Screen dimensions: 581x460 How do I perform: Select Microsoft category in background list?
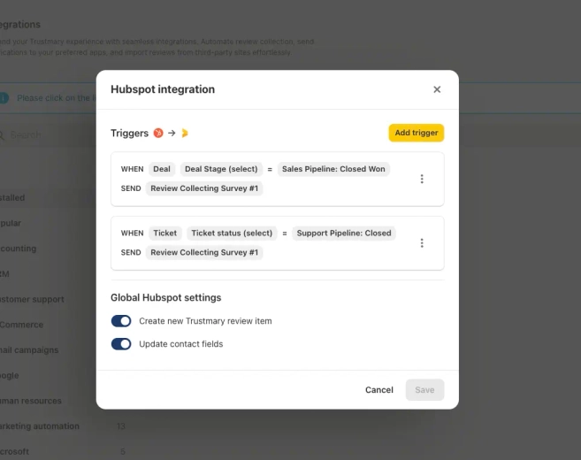point(14,451)
